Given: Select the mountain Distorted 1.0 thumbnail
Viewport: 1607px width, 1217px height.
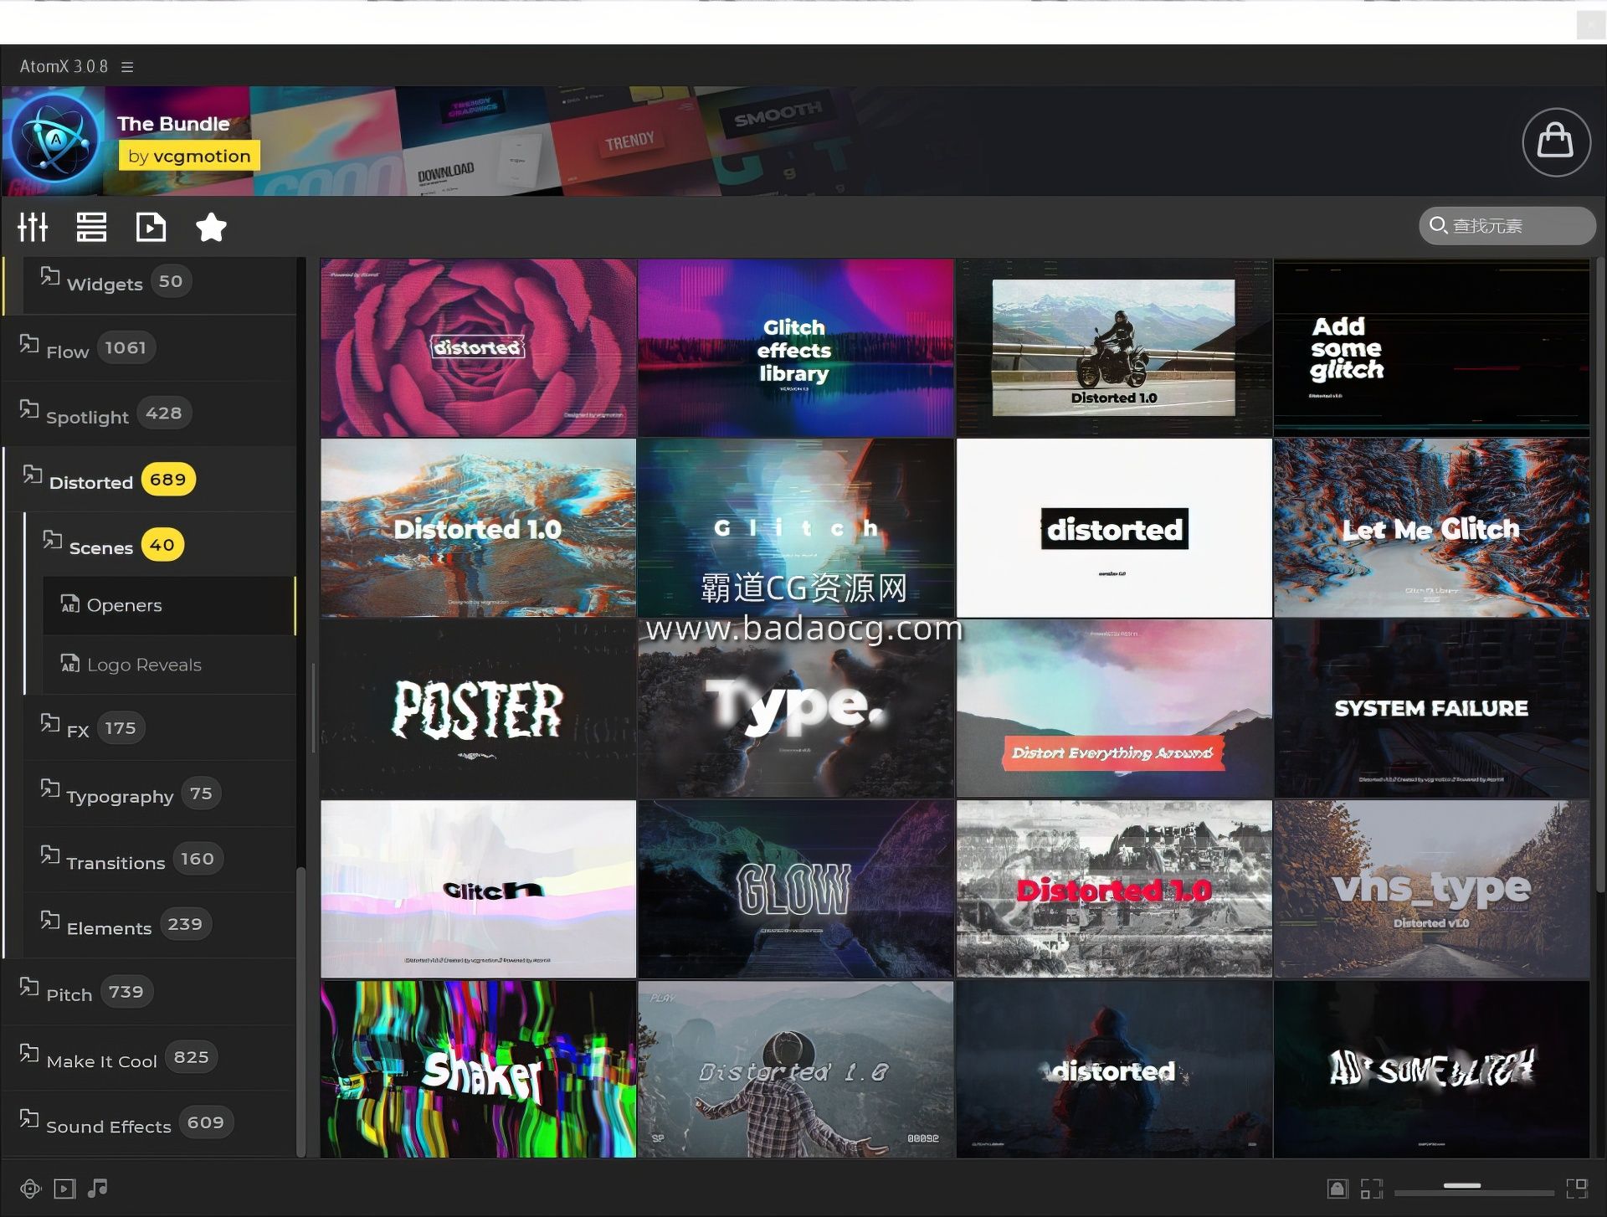Looking at the screenshot, I should 478,528.
